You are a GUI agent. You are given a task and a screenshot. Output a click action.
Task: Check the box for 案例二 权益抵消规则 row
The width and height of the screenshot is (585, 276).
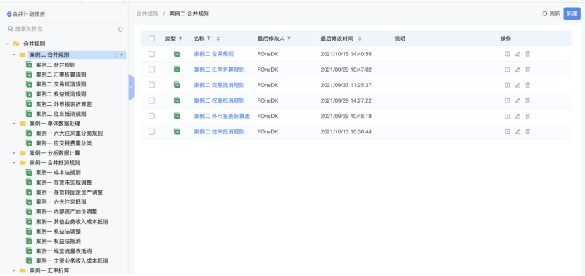tap(151, 100)
